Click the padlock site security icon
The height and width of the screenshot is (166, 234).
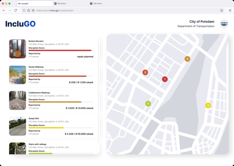(x=28, y=10)
